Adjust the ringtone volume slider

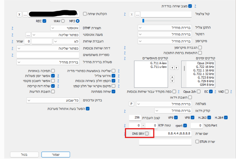(x=143, y=20)
